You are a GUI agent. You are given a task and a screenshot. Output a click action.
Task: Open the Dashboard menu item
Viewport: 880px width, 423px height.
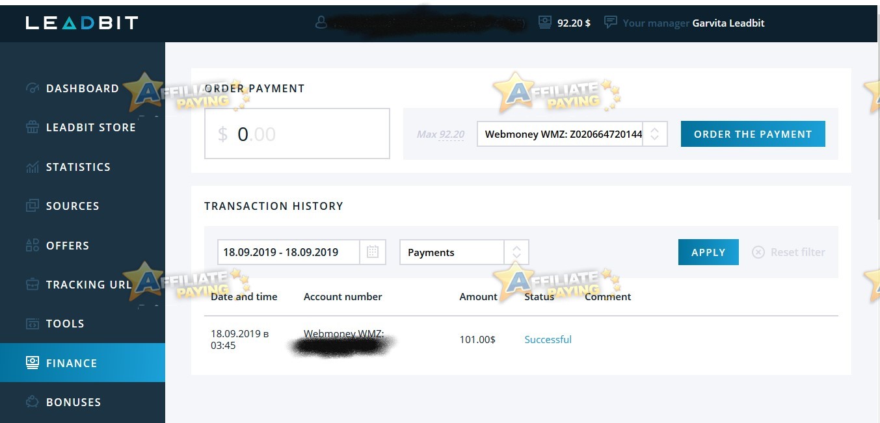83,88
